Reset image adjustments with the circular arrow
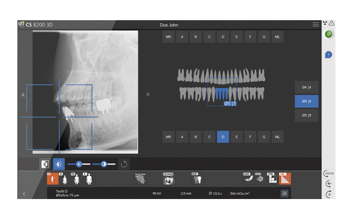The width and height of the screenshot is (347, 207). click(x=124, y=164)
